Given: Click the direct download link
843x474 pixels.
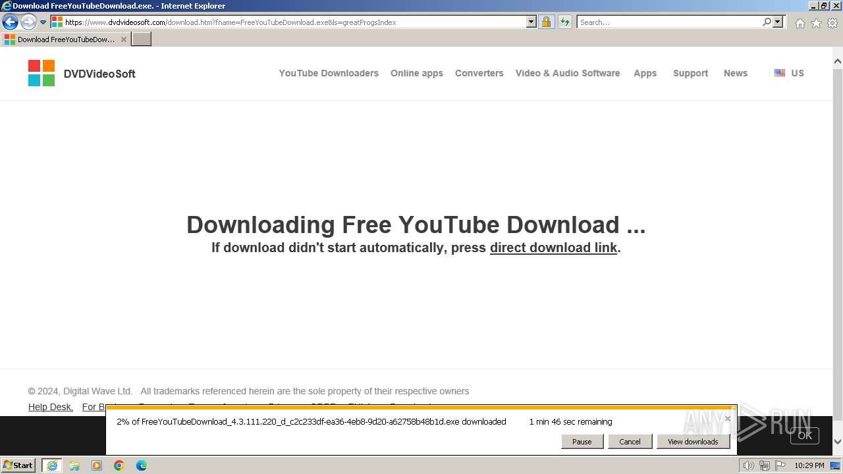Looking at the screenshot, I should coord(553,248).
